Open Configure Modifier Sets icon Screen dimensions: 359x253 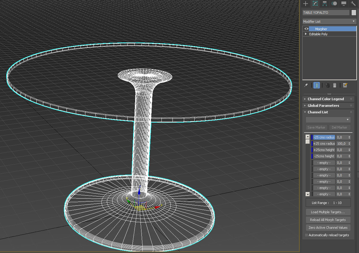click(345, 85)
